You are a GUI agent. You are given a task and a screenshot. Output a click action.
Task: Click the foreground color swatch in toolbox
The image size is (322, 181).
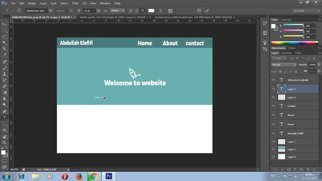coord(3,152)
